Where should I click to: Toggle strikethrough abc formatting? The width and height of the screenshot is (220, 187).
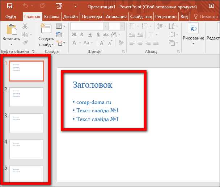[x=106, y=34]
